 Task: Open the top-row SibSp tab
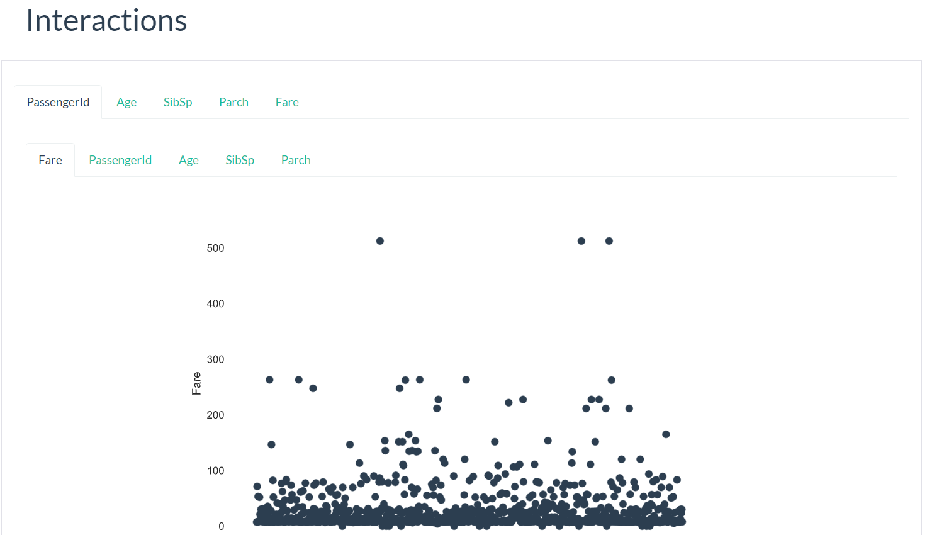[178, 102]
